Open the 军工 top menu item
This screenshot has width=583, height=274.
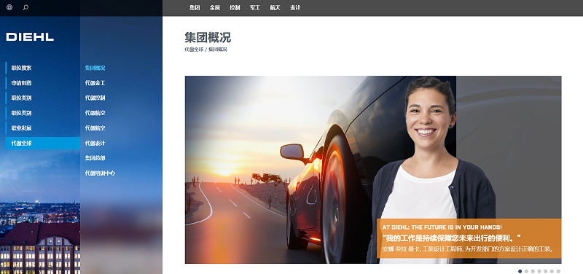(254, 8)
